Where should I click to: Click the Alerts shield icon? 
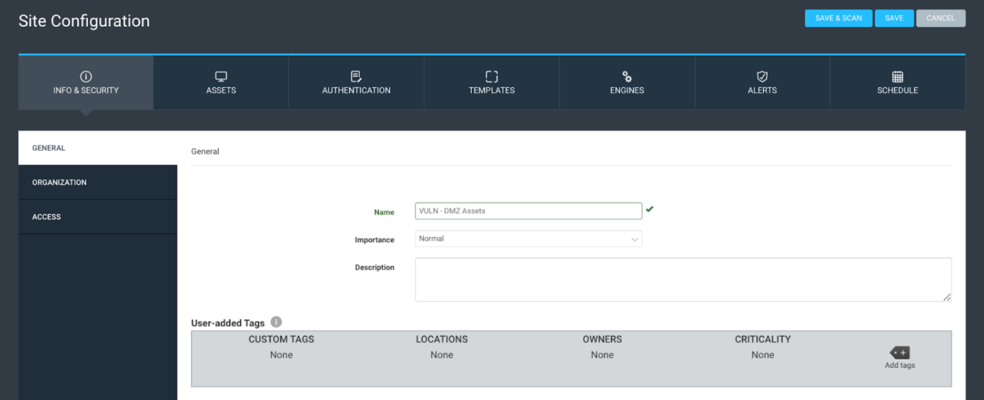(x=762, y=76)
